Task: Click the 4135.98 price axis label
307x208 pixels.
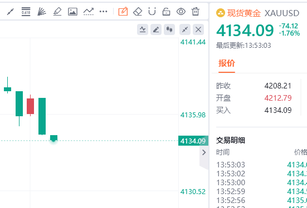Action: (193, 115)
